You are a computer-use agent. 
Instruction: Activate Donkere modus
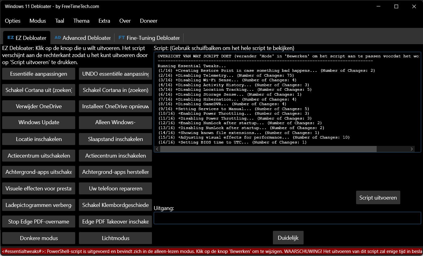[x=39, y=238]
